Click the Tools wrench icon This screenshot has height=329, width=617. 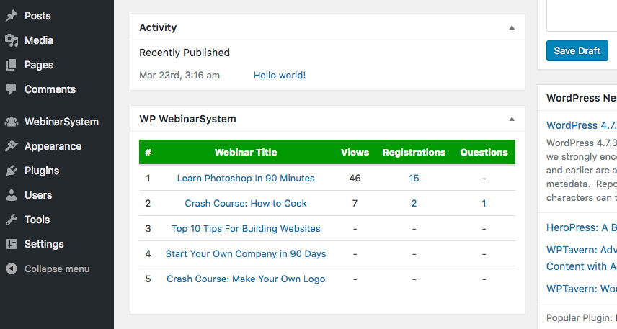(x=12, y=220)
